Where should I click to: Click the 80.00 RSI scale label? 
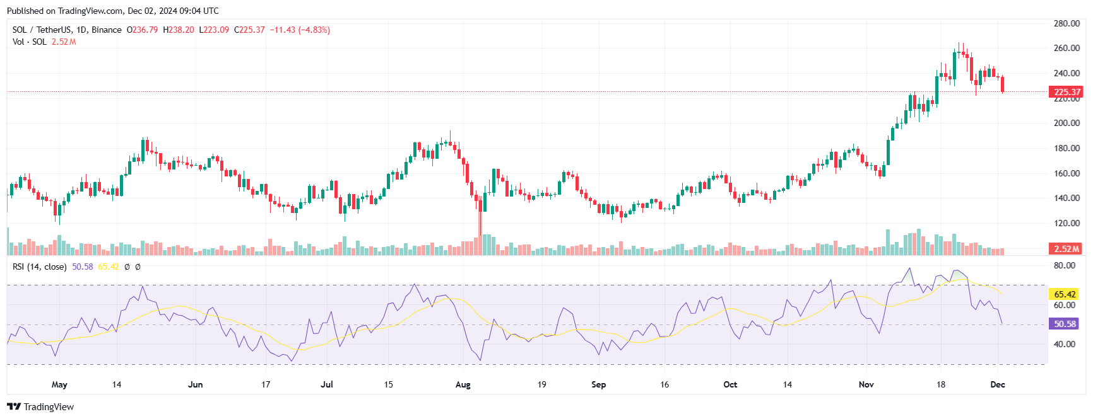pyautogui.click(x=1064, y=265)
